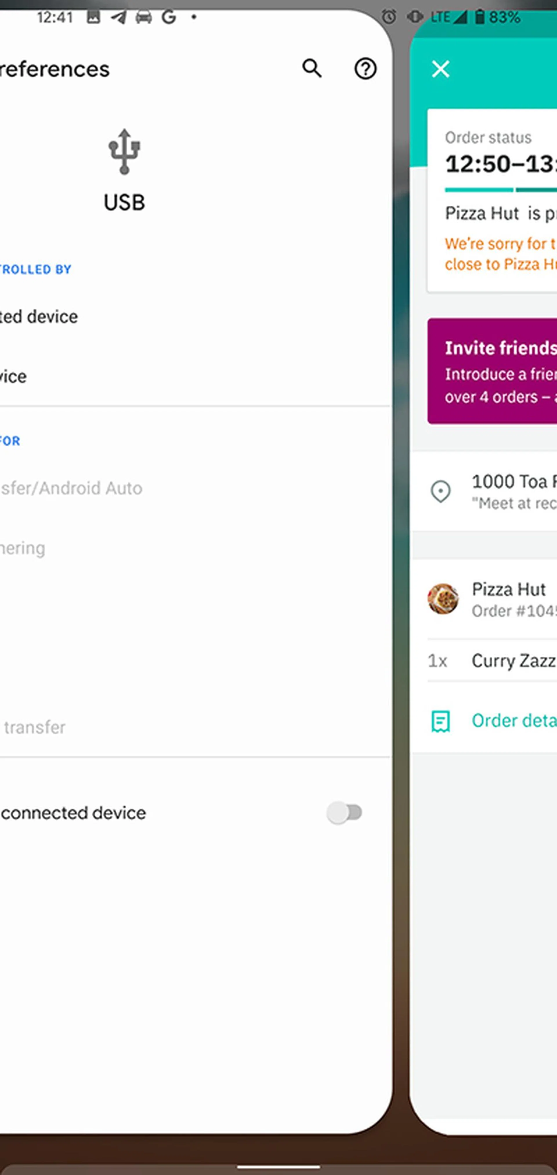Tap the search magnifier icon
Image resolution: width=557 pixels, height=1175 pixels.
312,69
